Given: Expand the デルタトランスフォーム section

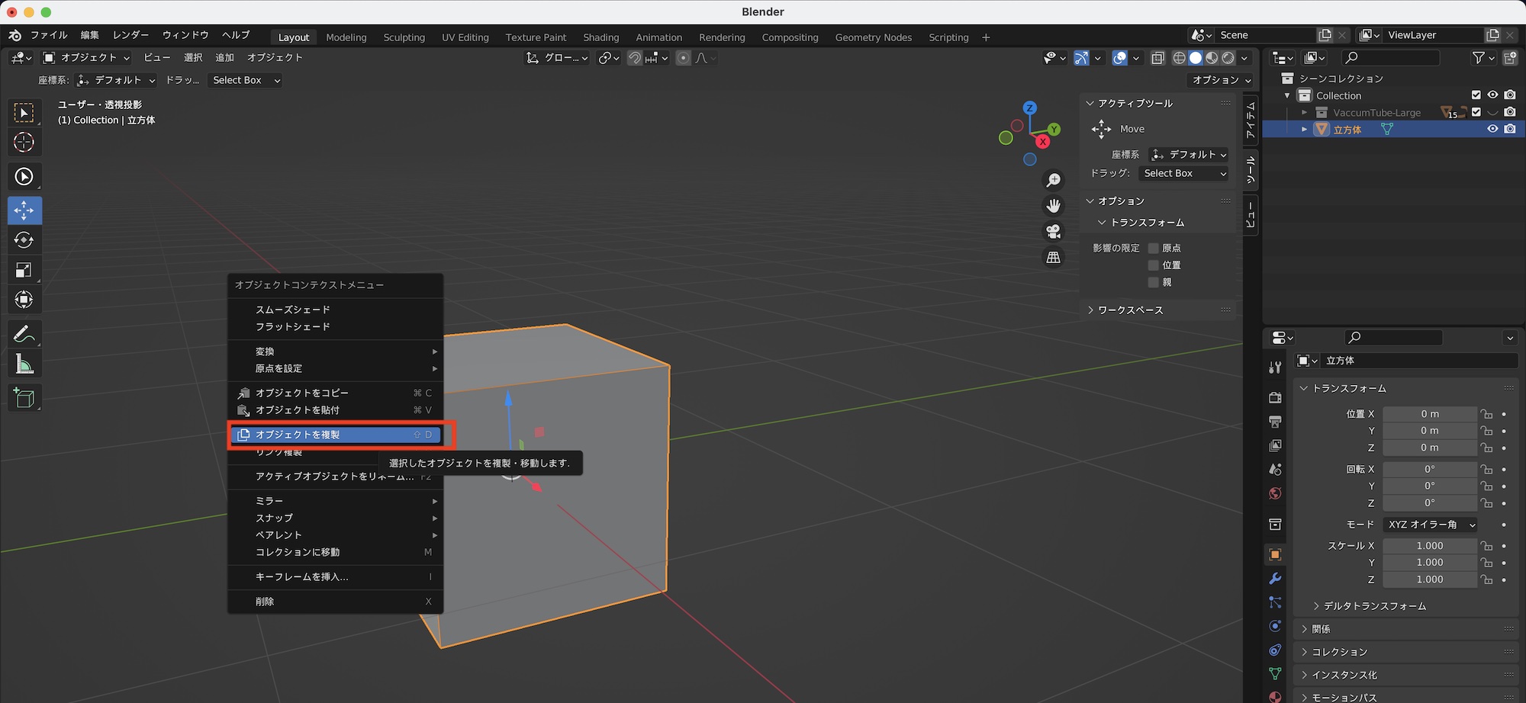Looking at the screenshot, I should (1374, 606).
